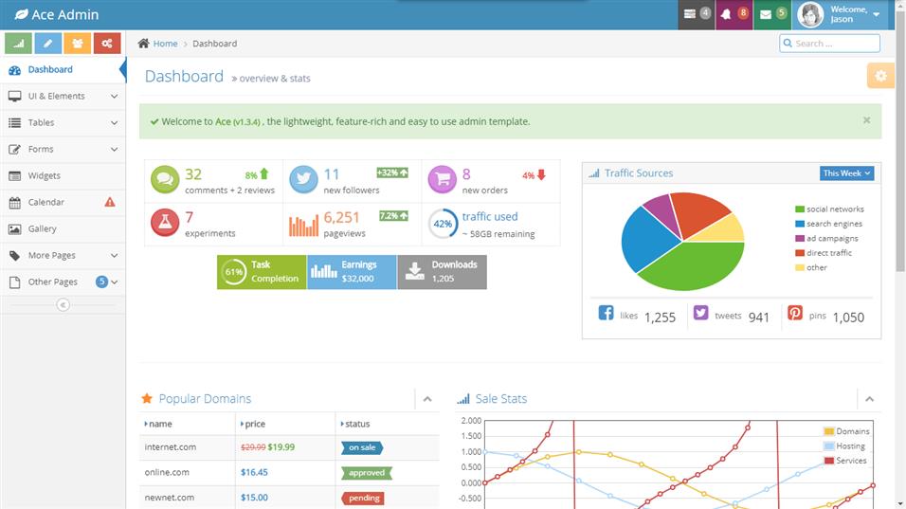
Task: Collapse the Sale Stats widget
Action: (869, 399)
